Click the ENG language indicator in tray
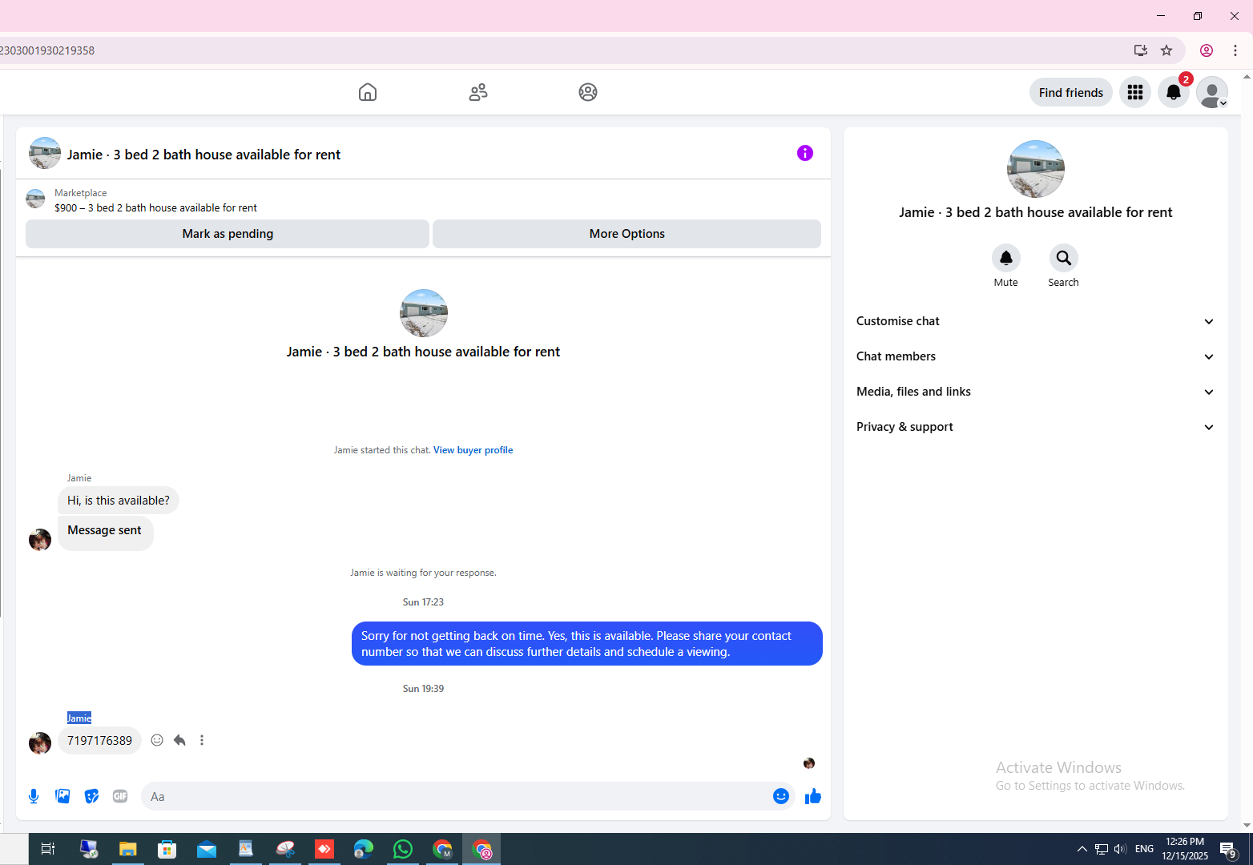The height and width of the screenshot is (865, 1253). pyautogui.click(x=1144, y=849)
